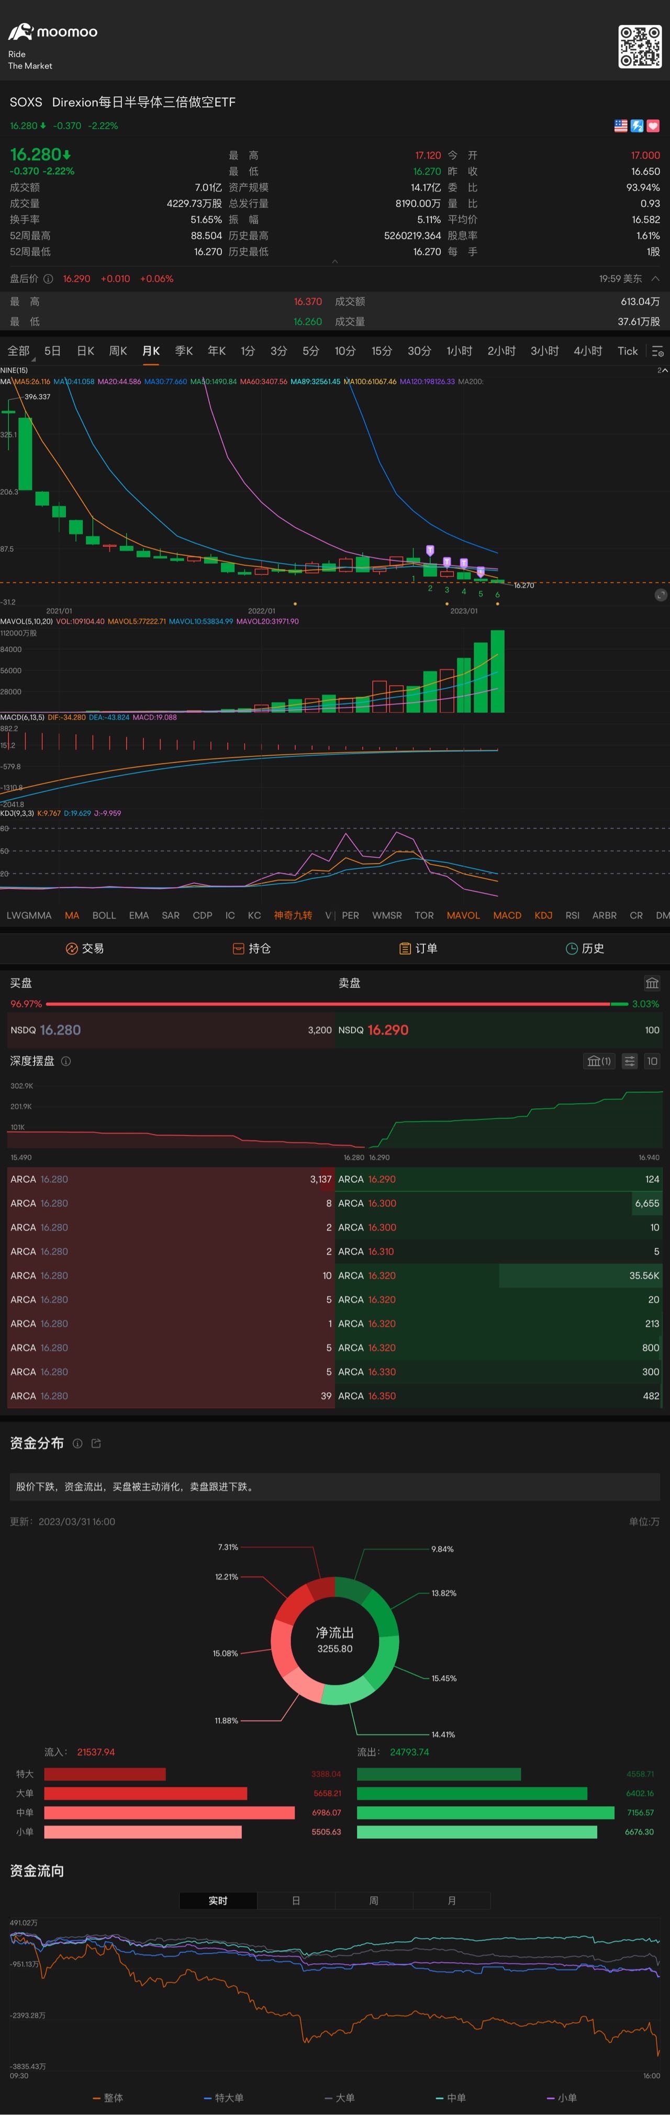Viewport: 670px width, 2115px height.
Task: Switch chart to 5日 view
Action: click(52, 351)
